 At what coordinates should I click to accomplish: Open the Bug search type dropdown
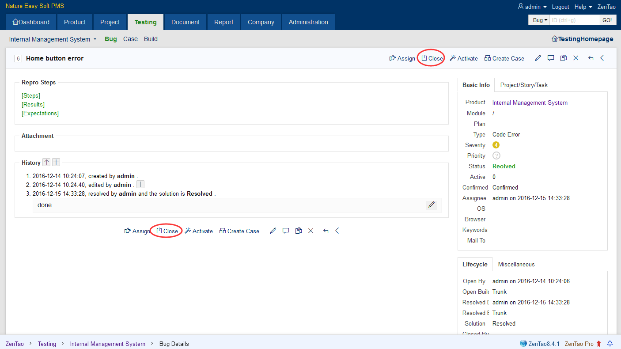[x=539, y=20]
